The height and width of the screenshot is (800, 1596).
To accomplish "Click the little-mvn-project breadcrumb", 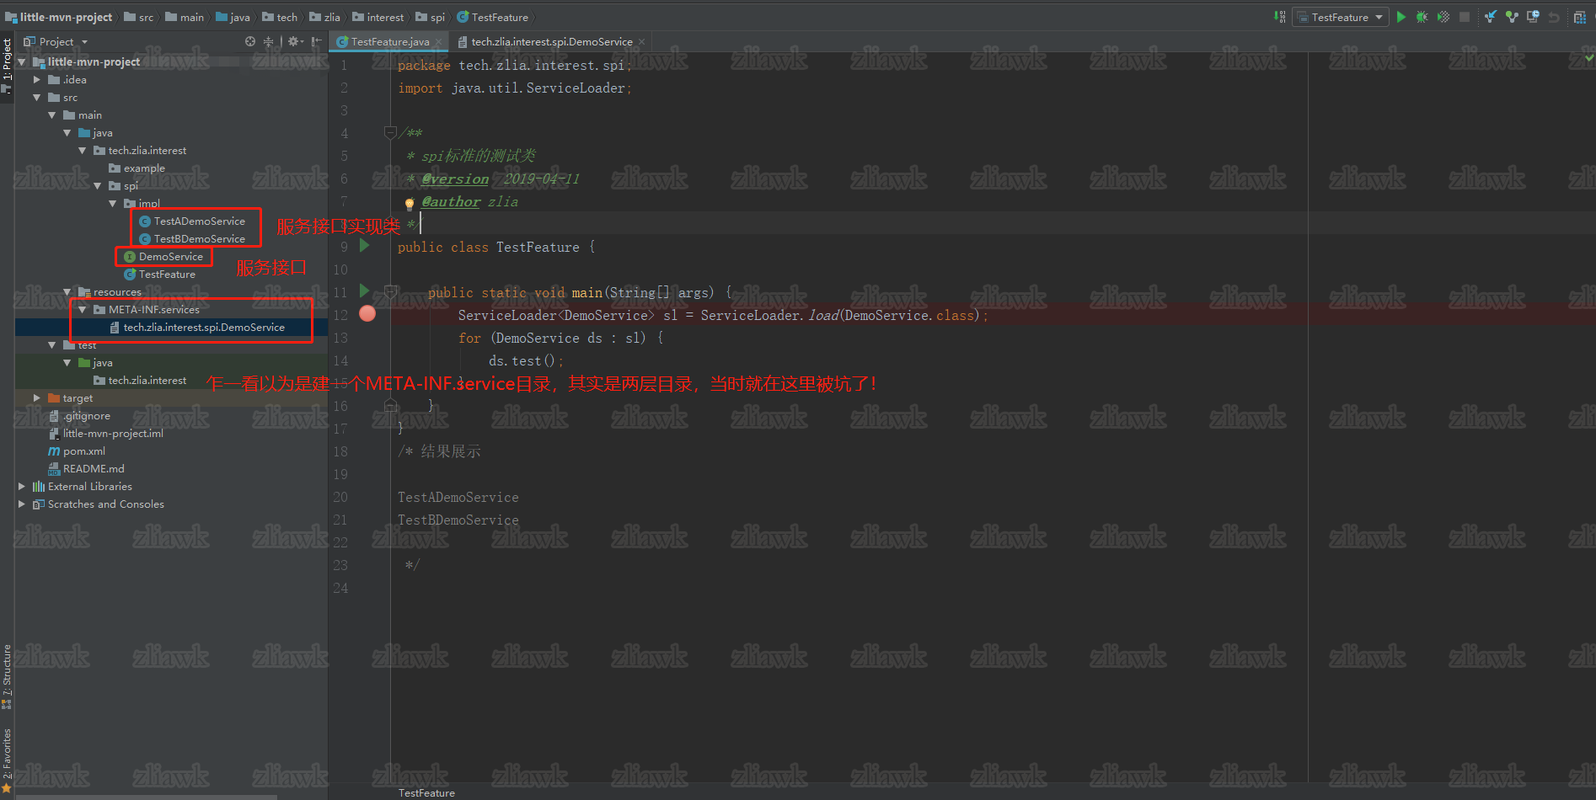I will point(59,17).
